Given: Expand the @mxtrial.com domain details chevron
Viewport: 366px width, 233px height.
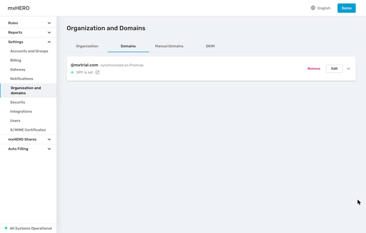Looking at the screenshot, I should (348, 69).
